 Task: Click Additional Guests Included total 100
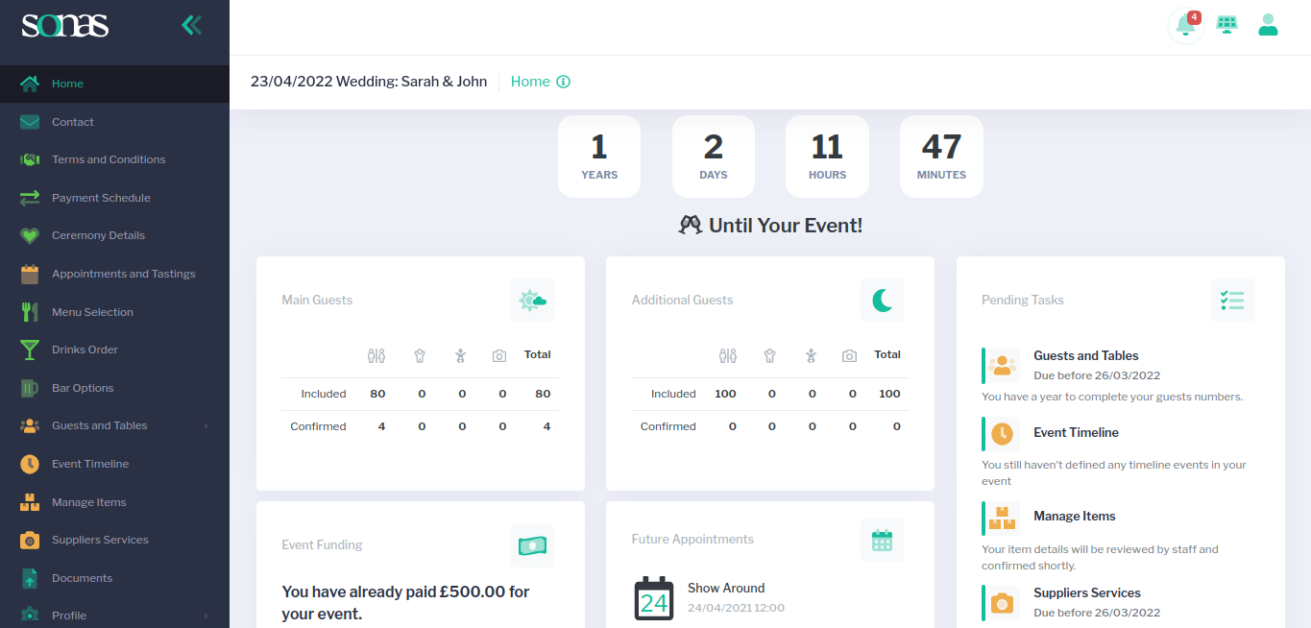889,394
